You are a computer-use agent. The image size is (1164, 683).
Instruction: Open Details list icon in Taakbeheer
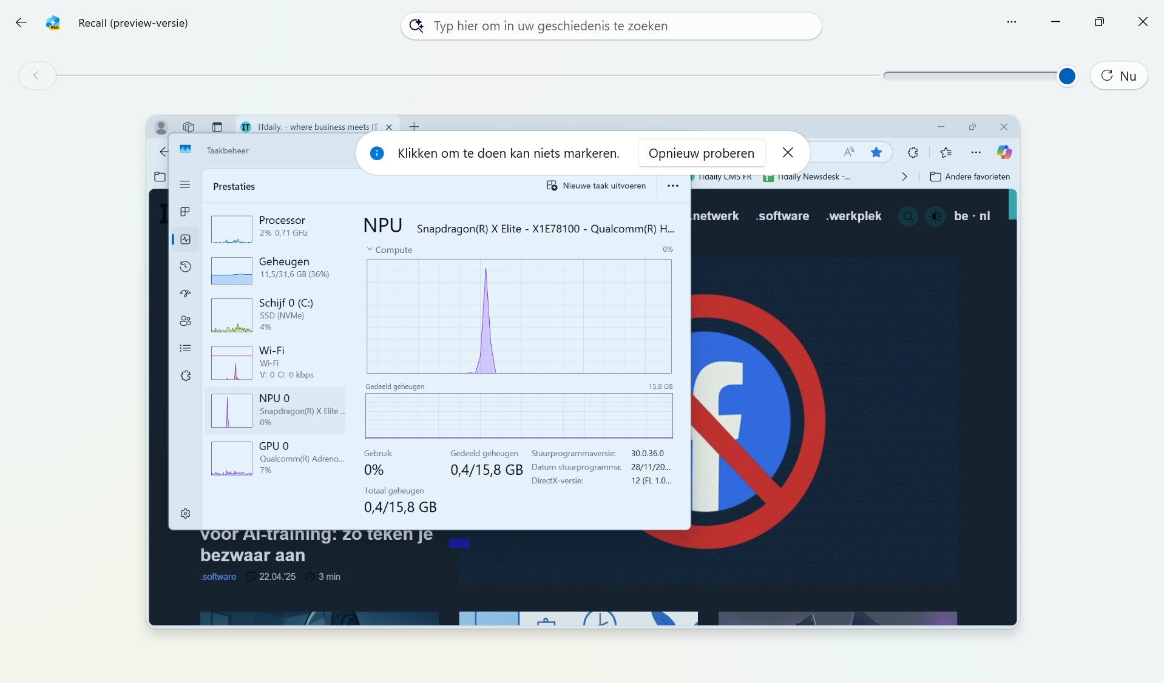185,348
